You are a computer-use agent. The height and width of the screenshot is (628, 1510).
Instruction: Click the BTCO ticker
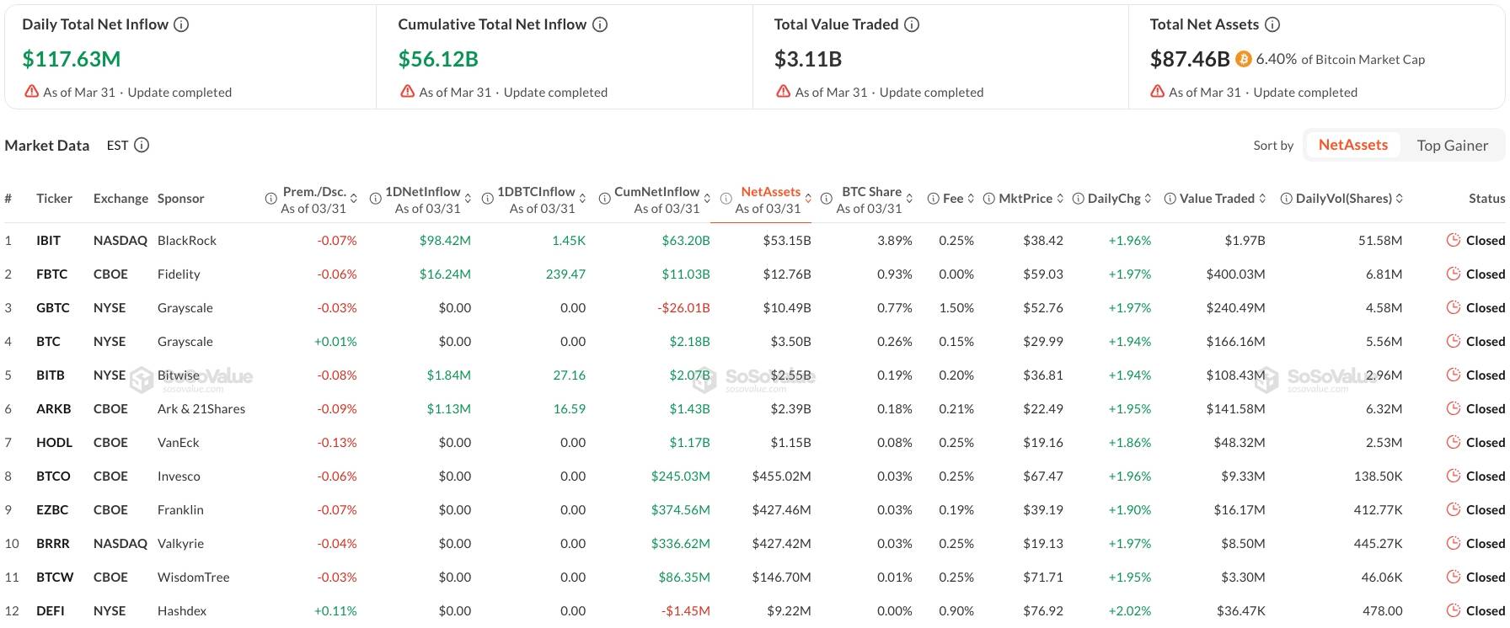(x=53, y=476)
